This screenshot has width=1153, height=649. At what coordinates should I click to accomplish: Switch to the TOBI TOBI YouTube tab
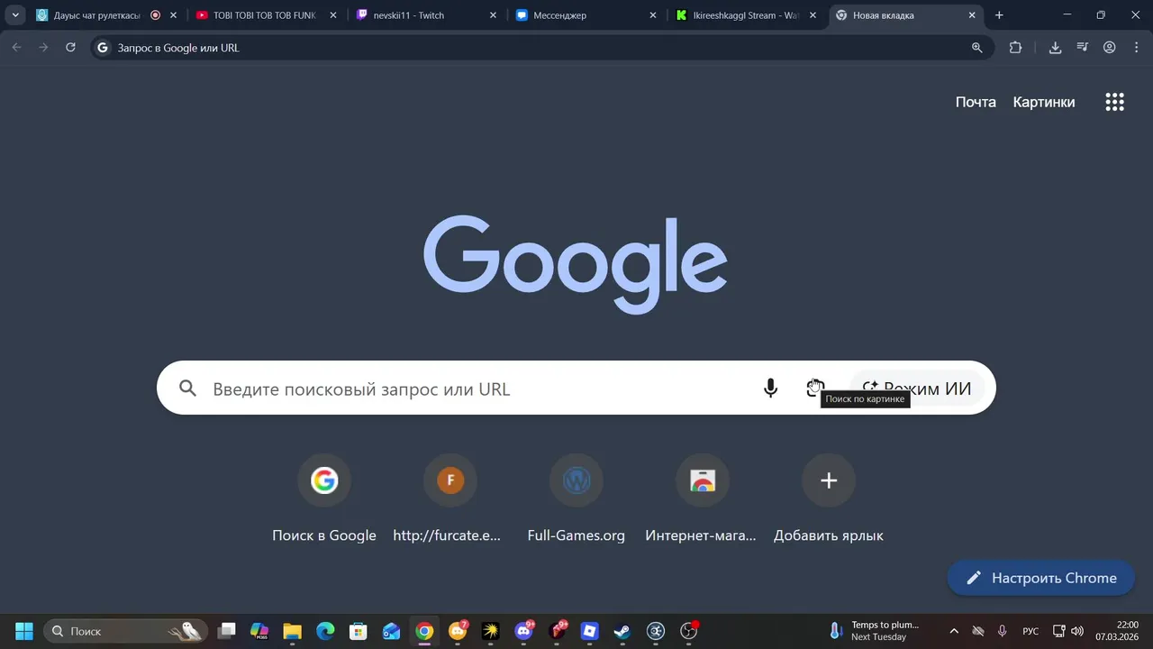point(267,15)
